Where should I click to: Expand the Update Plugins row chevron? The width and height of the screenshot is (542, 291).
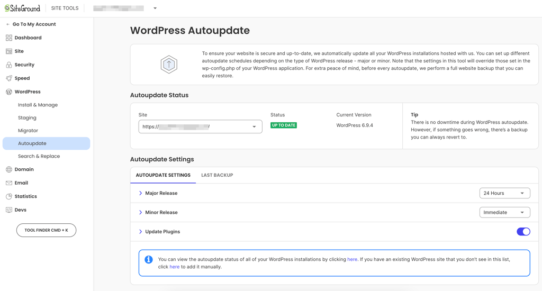[x=140, y=232]
